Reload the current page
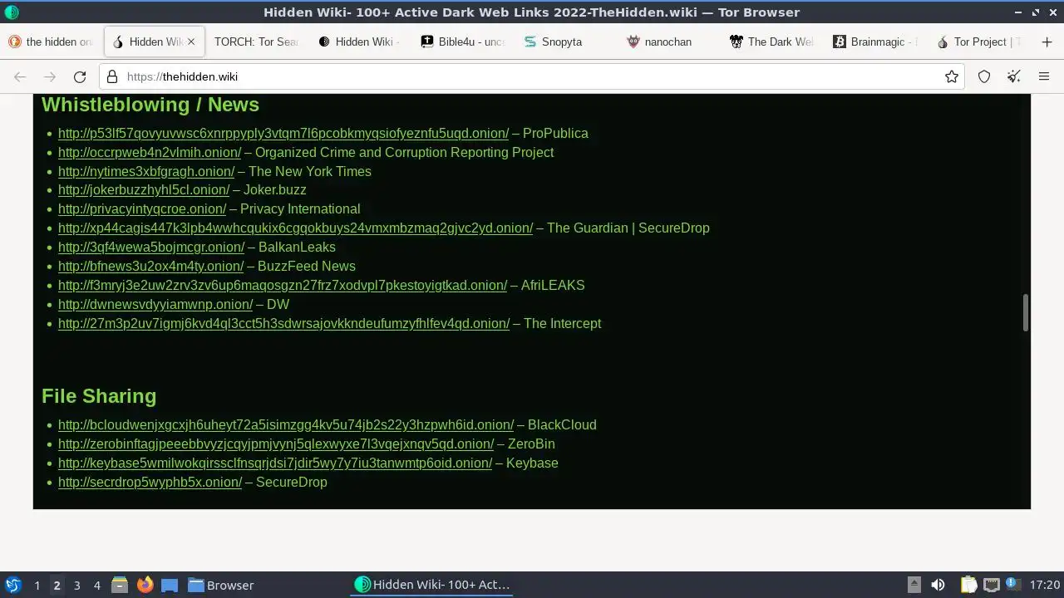 [80, 76]
